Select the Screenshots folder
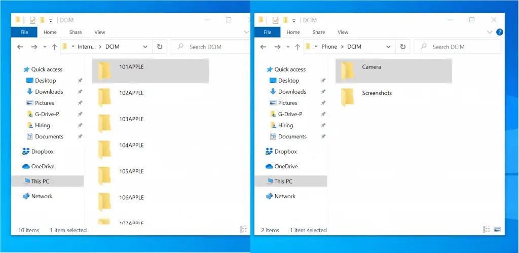This screenshot has height=253, width=519. tap(393, 97)
